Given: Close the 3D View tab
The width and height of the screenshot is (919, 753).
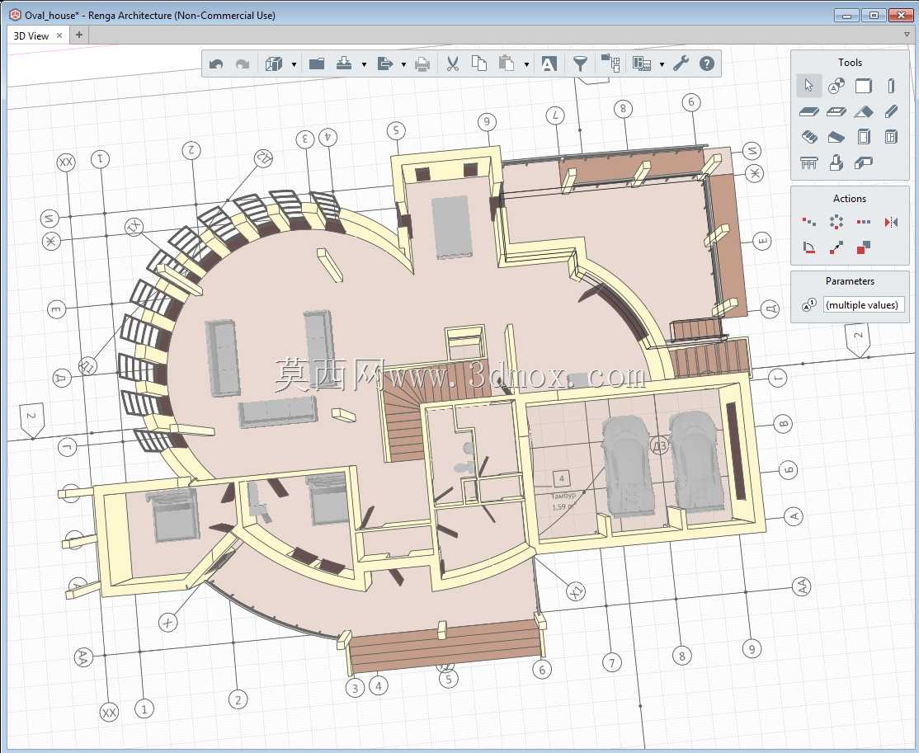Looking at the screenshot, I should [59, 35].
